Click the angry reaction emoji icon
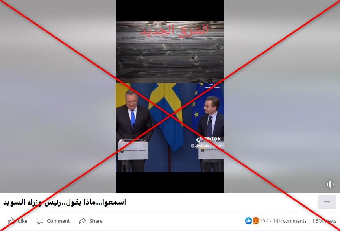Image resolution: width=340 pixels, height=231 pixels. tap(256, 221)
